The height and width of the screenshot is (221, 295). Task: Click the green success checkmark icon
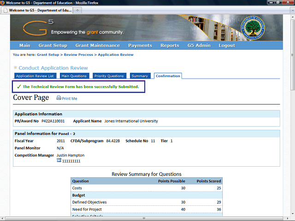tap(19, 87)
